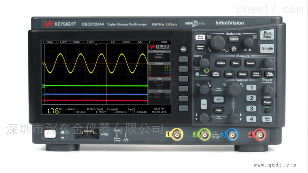Push the Entry knob to select
Image resolution: width=308 pixels, height=173 pixels.
coord(204,63)
